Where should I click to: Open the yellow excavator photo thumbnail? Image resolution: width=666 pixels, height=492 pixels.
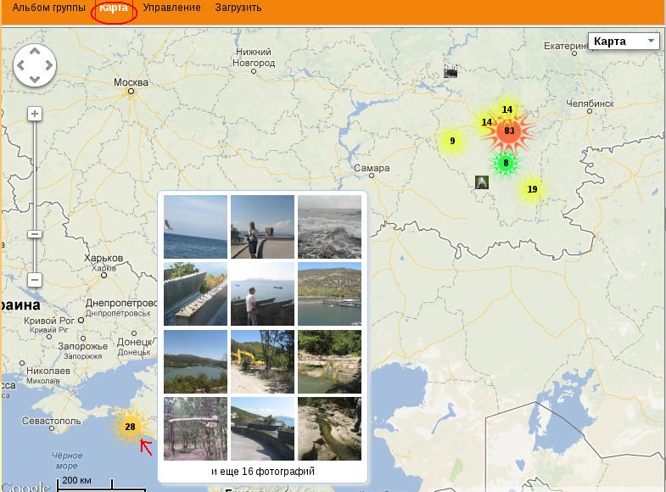point(262,361)
